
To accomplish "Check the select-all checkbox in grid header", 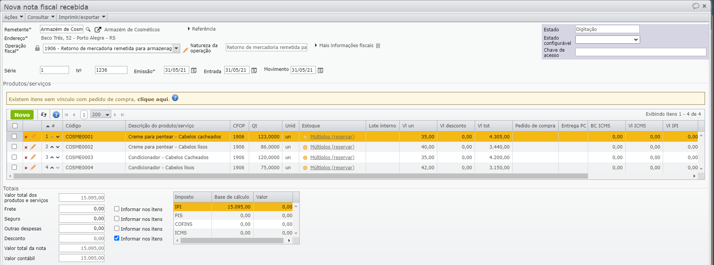I will (x=15, y=126).
